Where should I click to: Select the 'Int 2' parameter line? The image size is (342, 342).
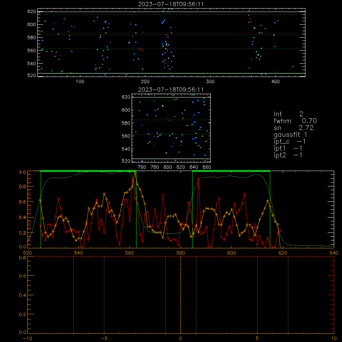pyautogui.click(x=288, y=114)
